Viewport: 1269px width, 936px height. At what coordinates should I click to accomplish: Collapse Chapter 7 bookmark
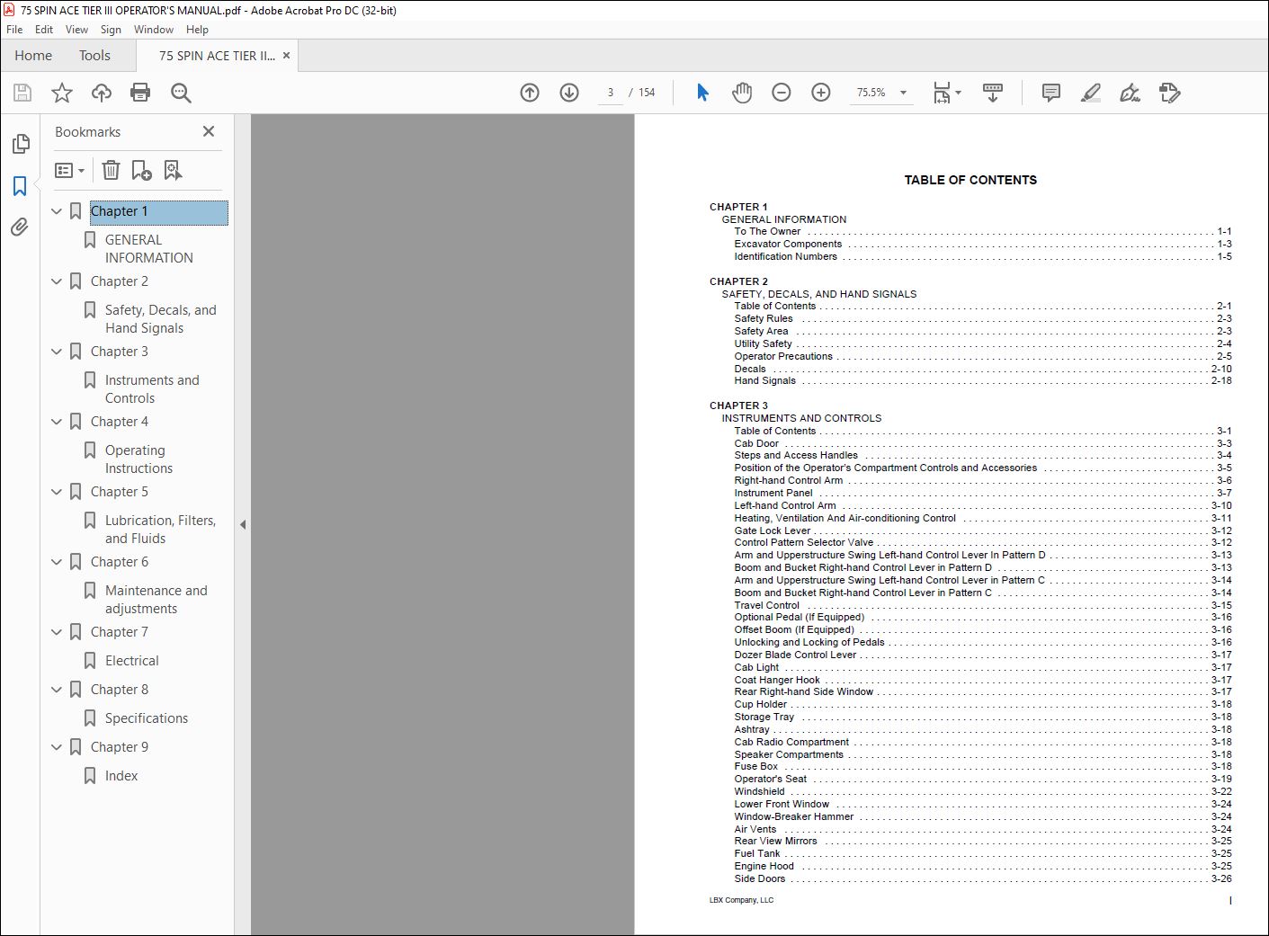coord(57,632)
